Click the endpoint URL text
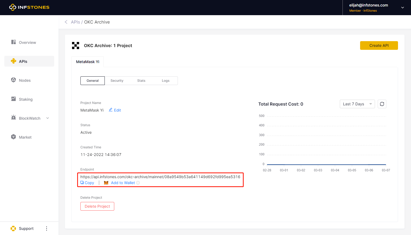411x235 pixels. pyautogui.click(x=160, y=177)
